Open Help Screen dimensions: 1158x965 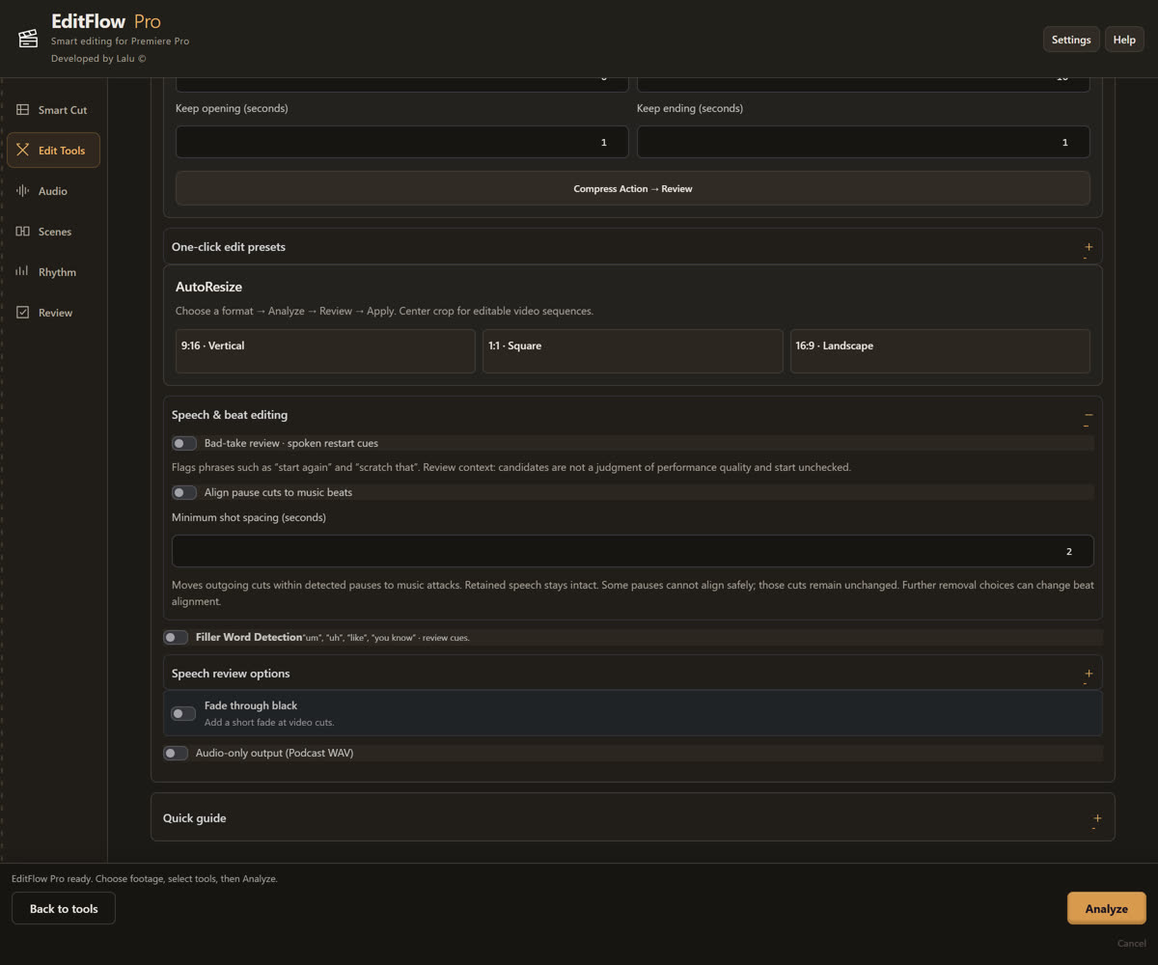click(x=1124, y=40)
